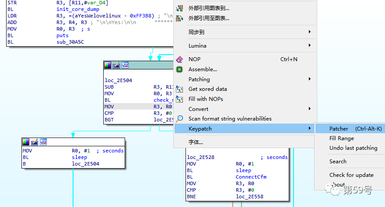The image size is (385, 207).
Task: Expand the 同步到 submenu arrow
Action: coord(310,32)
